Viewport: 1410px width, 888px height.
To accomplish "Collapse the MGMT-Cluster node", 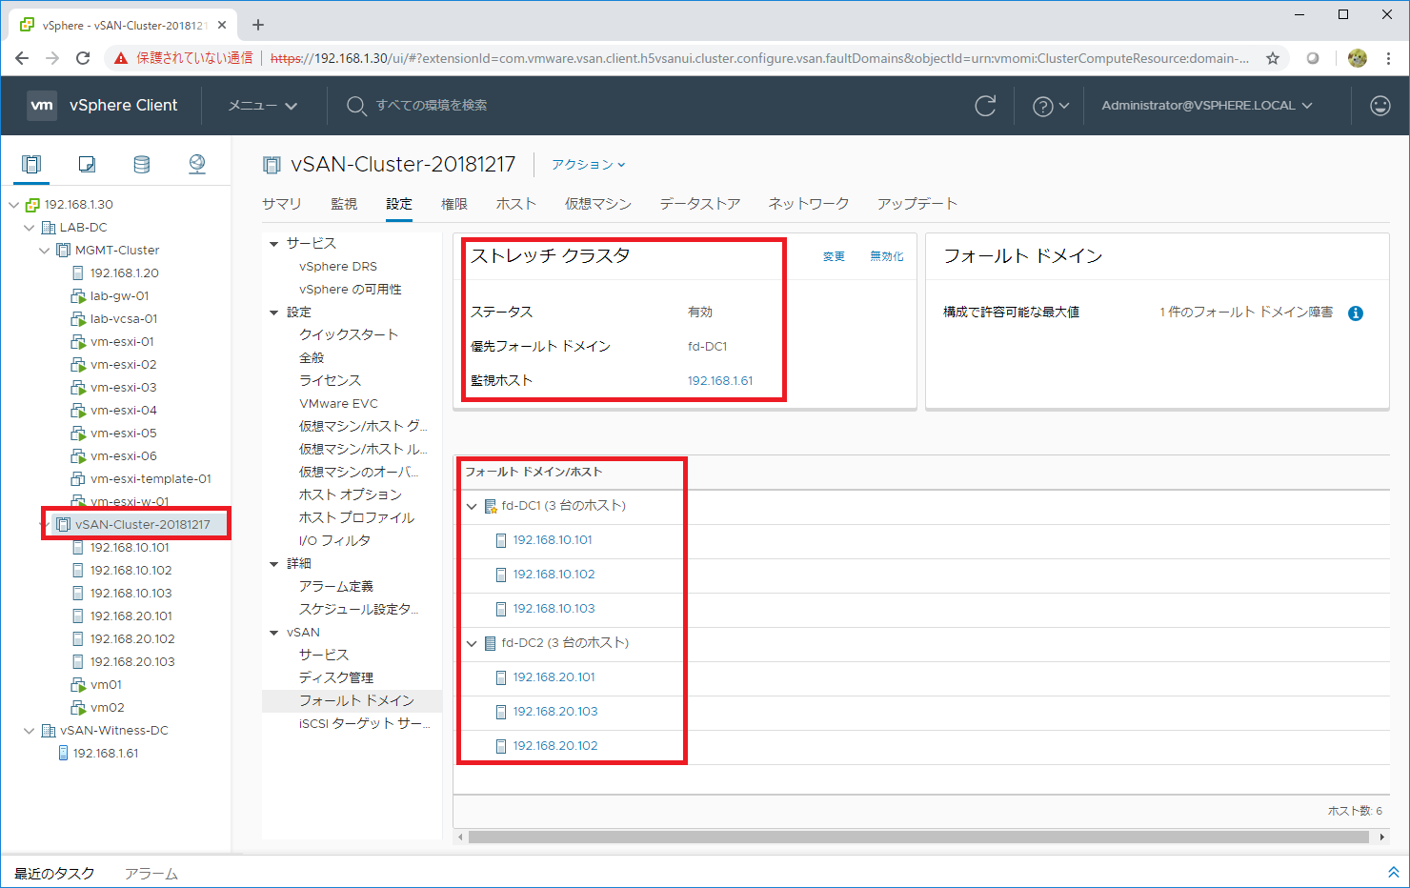I will (45, 250).
